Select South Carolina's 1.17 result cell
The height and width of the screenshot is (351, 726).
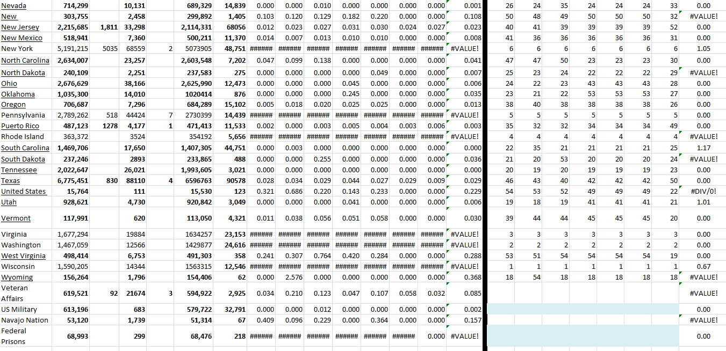tap(705, 148)
